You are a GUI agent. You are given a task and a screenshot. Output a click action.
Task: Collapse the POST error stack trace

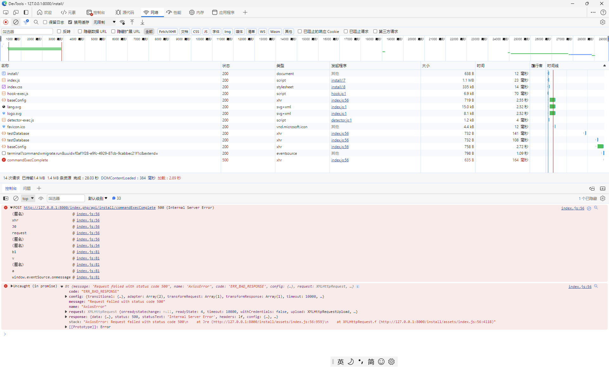11,208
